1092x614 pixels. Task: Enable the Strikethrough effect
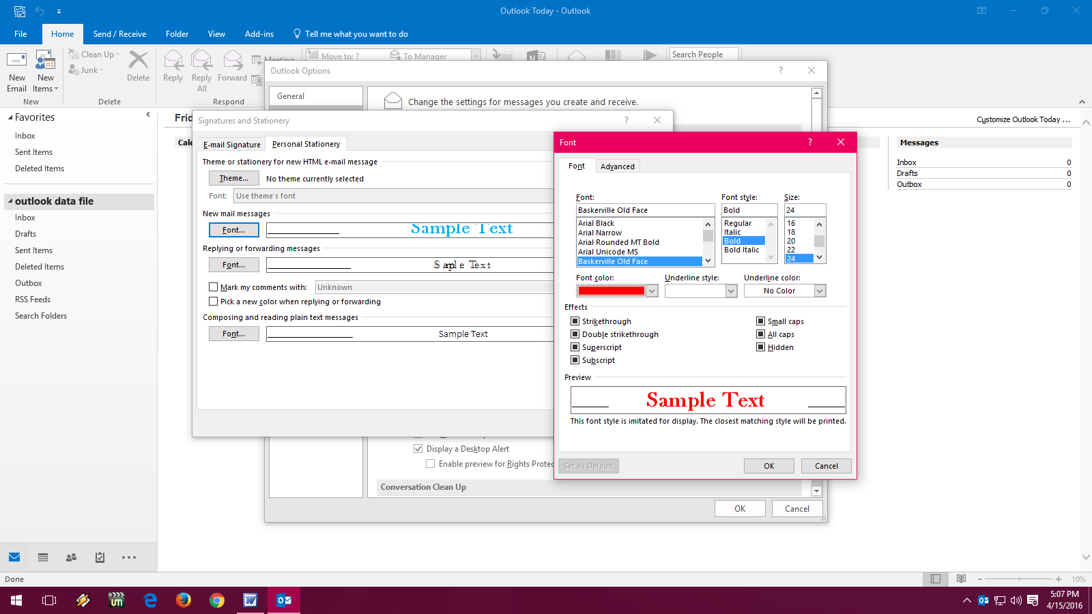[575, 321]
